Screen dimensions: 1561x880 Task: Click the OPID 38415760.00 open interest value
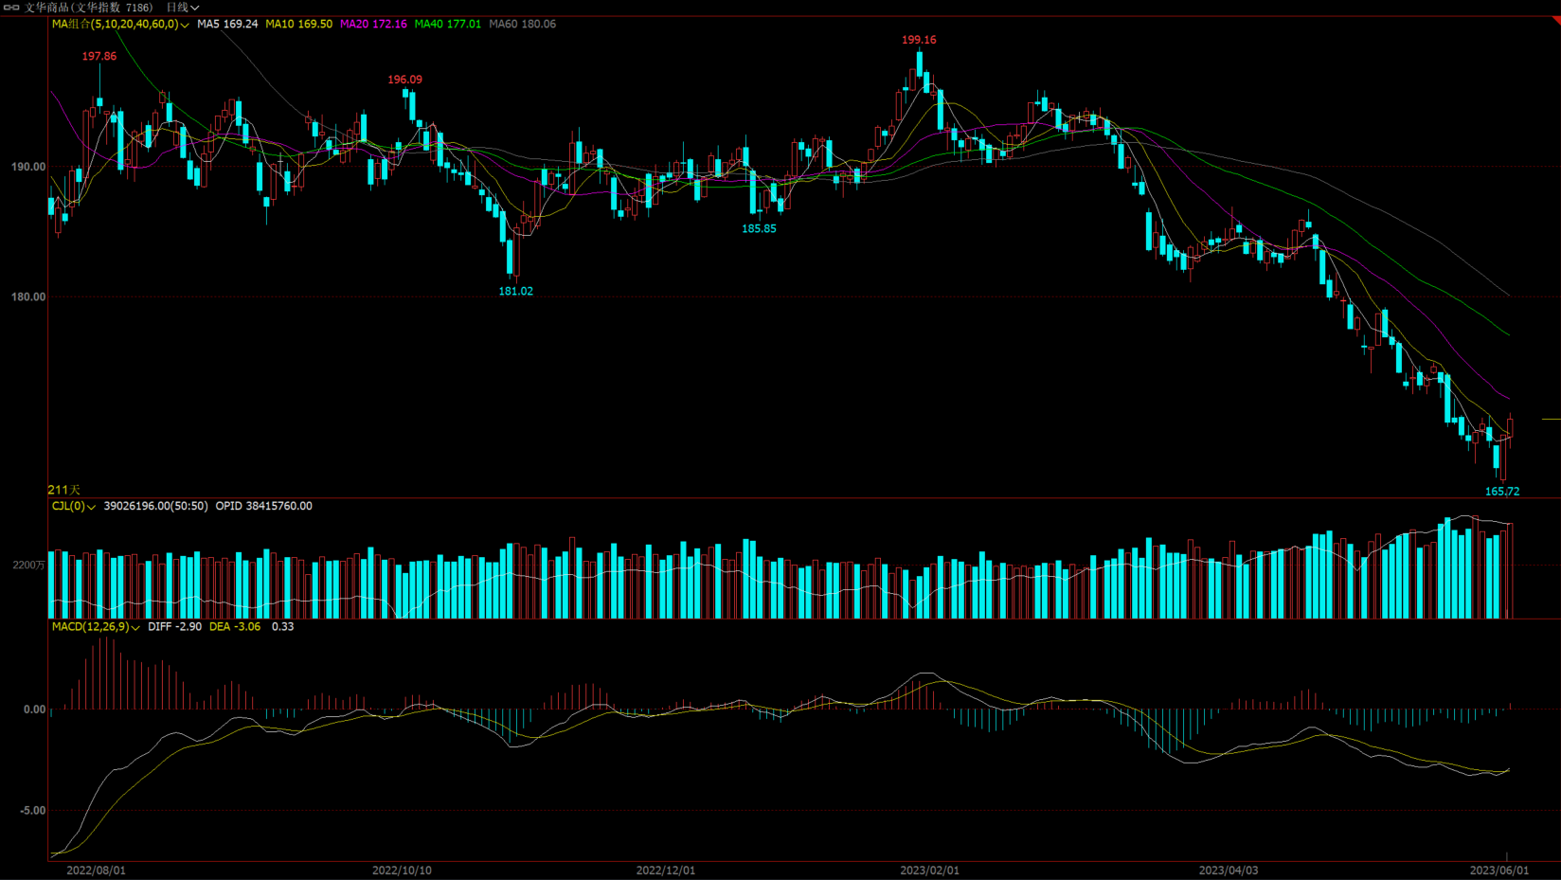[263, 506]
